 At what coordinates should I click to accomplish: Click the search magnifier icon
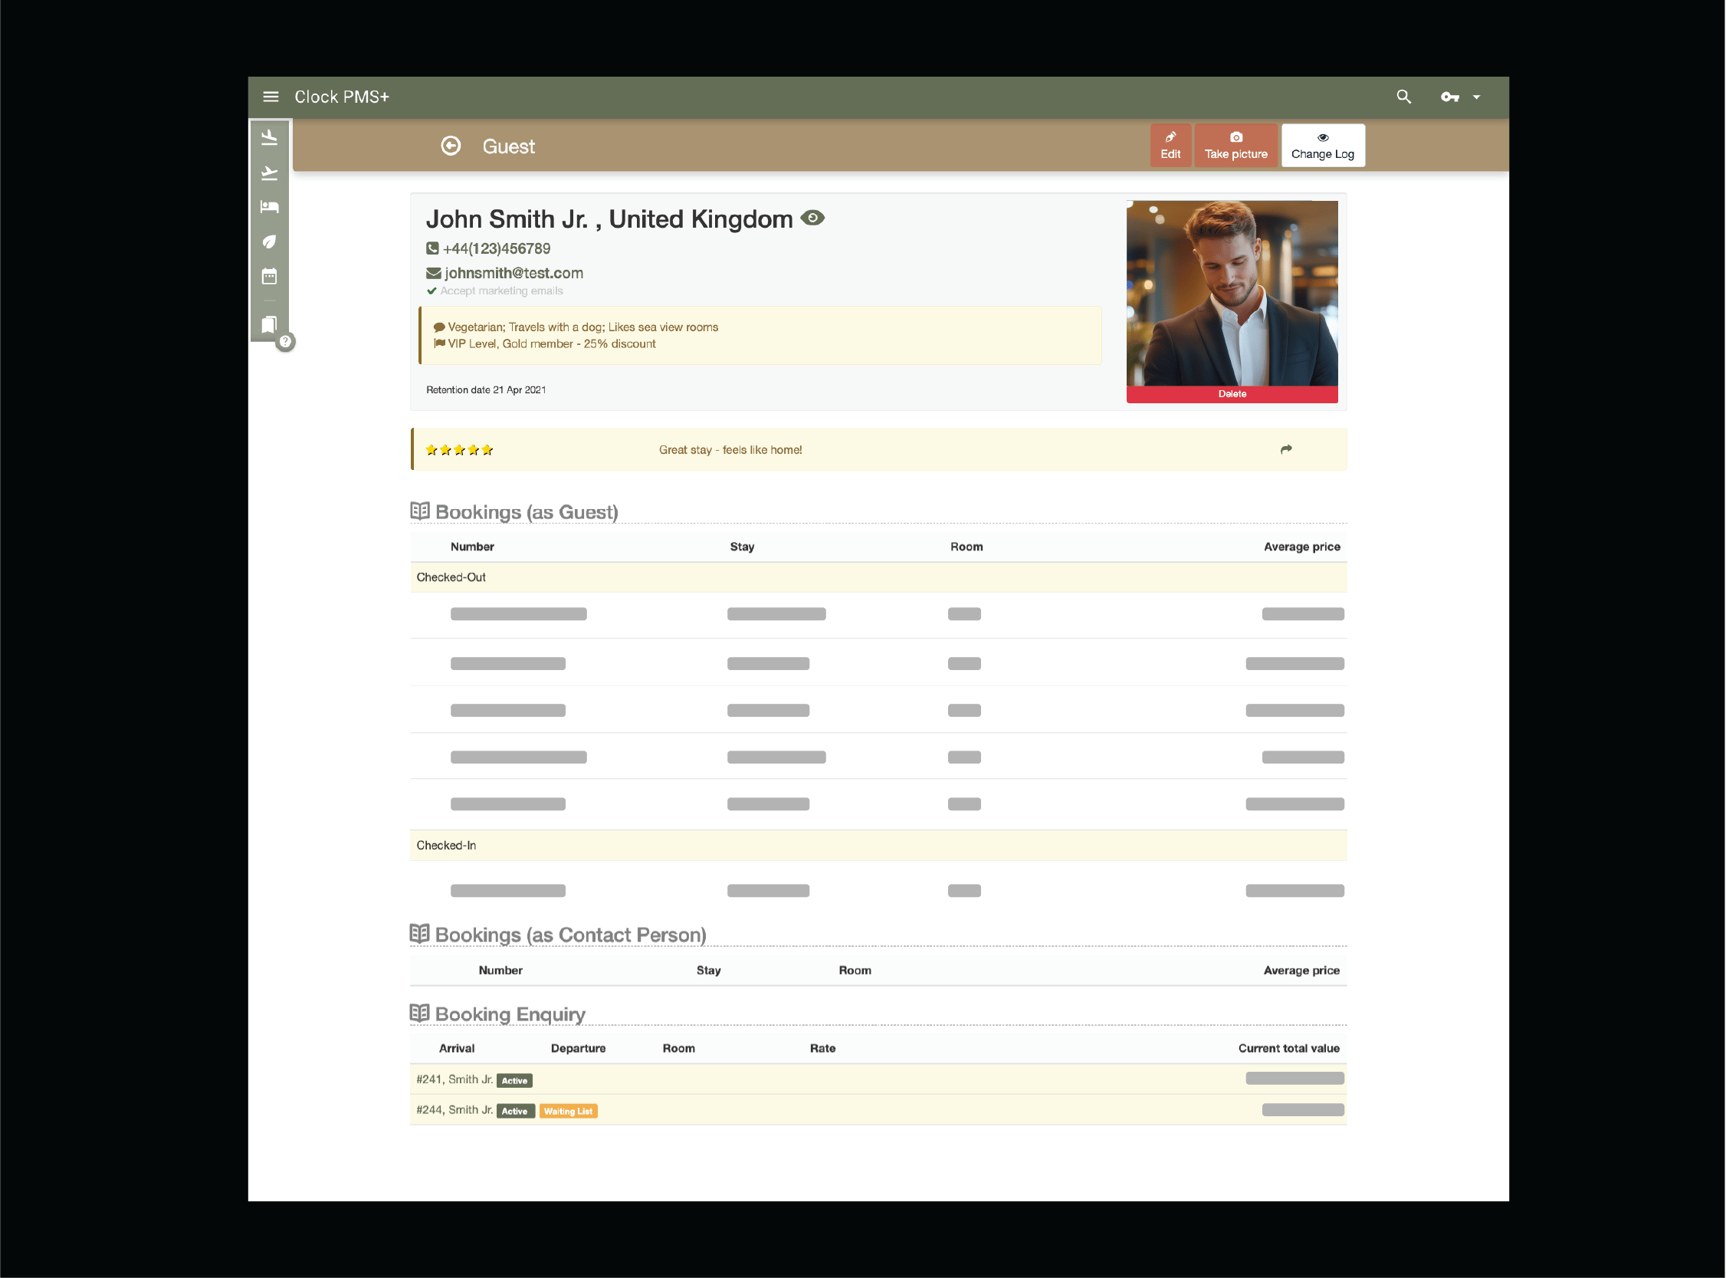click(1403, 97)
